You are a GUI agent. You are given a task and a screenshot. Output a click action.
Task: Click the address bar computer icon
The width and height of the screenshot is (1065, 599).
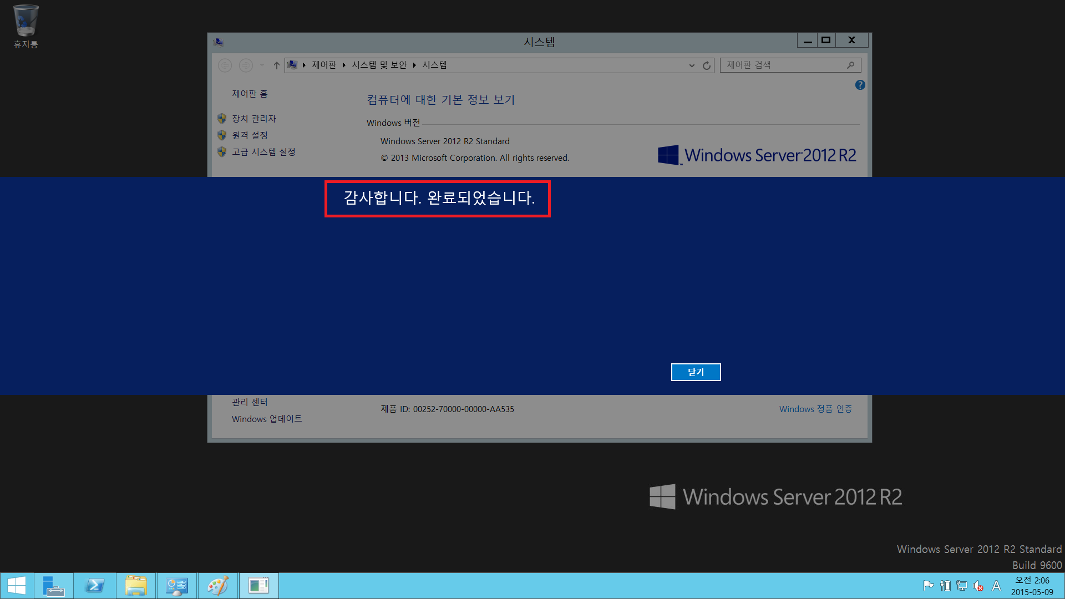[x=292, y=65]
